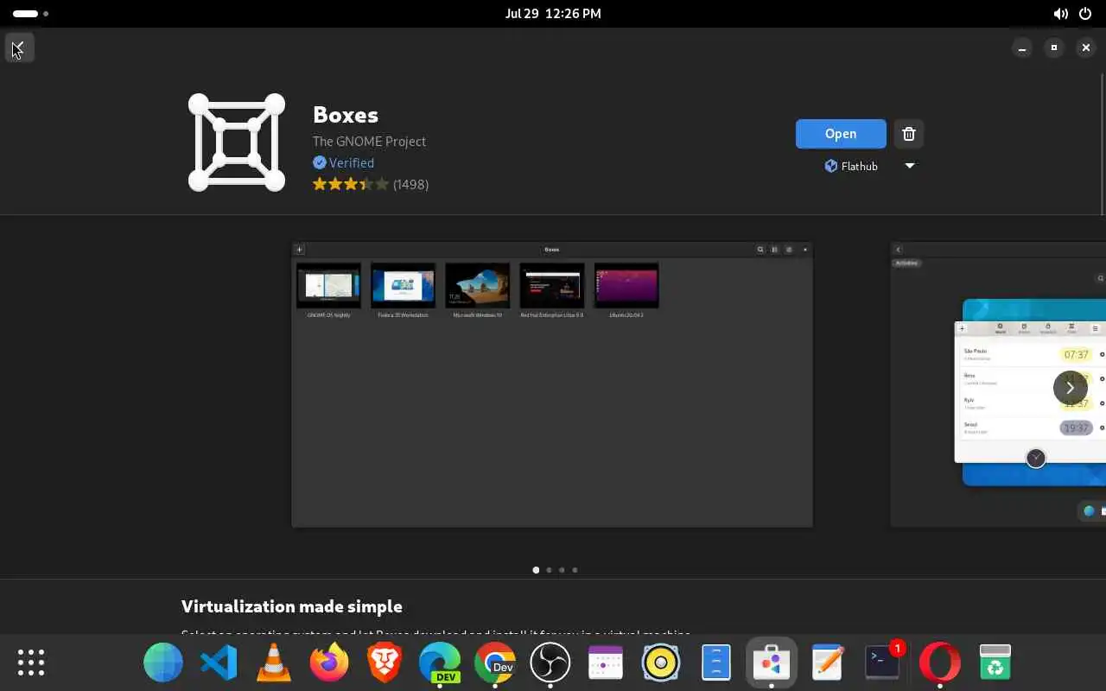Open the clock and calendar panel
Screen dimensions: 1106x691
[x=553, y=14]
